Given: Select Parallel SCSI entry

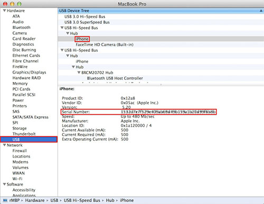Looking at the screenshot, I should coord(24,95).
